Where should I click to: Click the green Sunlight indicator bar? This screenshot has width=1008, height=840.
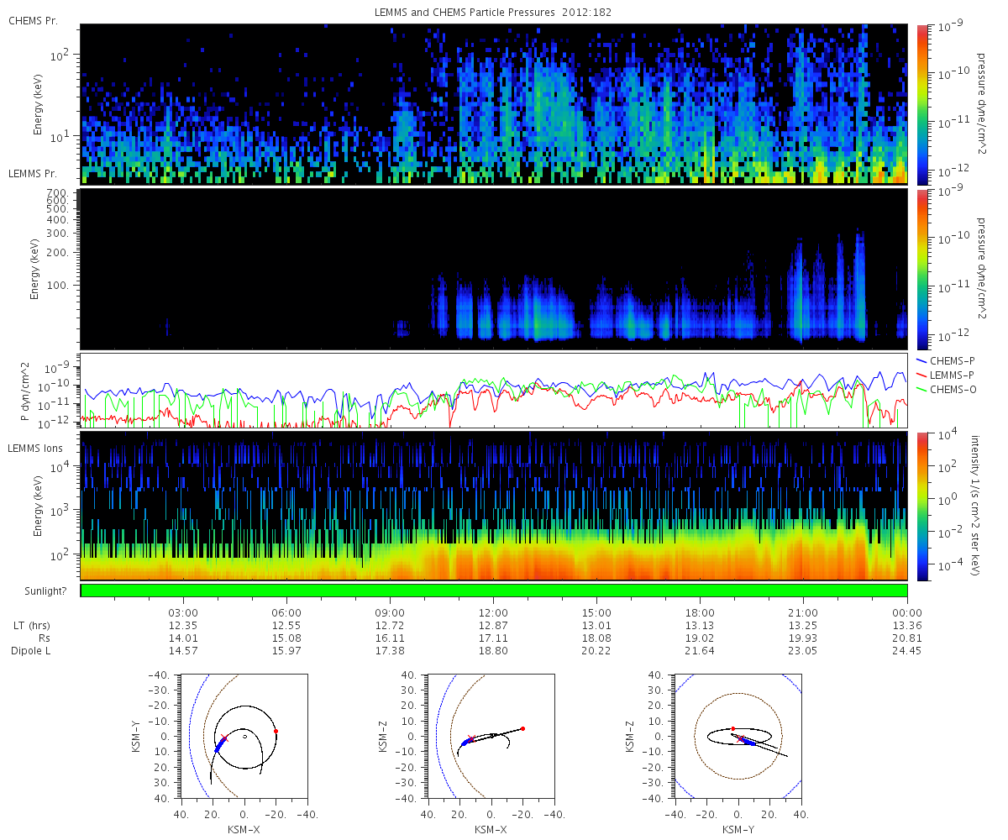click(x=494, y=591)
